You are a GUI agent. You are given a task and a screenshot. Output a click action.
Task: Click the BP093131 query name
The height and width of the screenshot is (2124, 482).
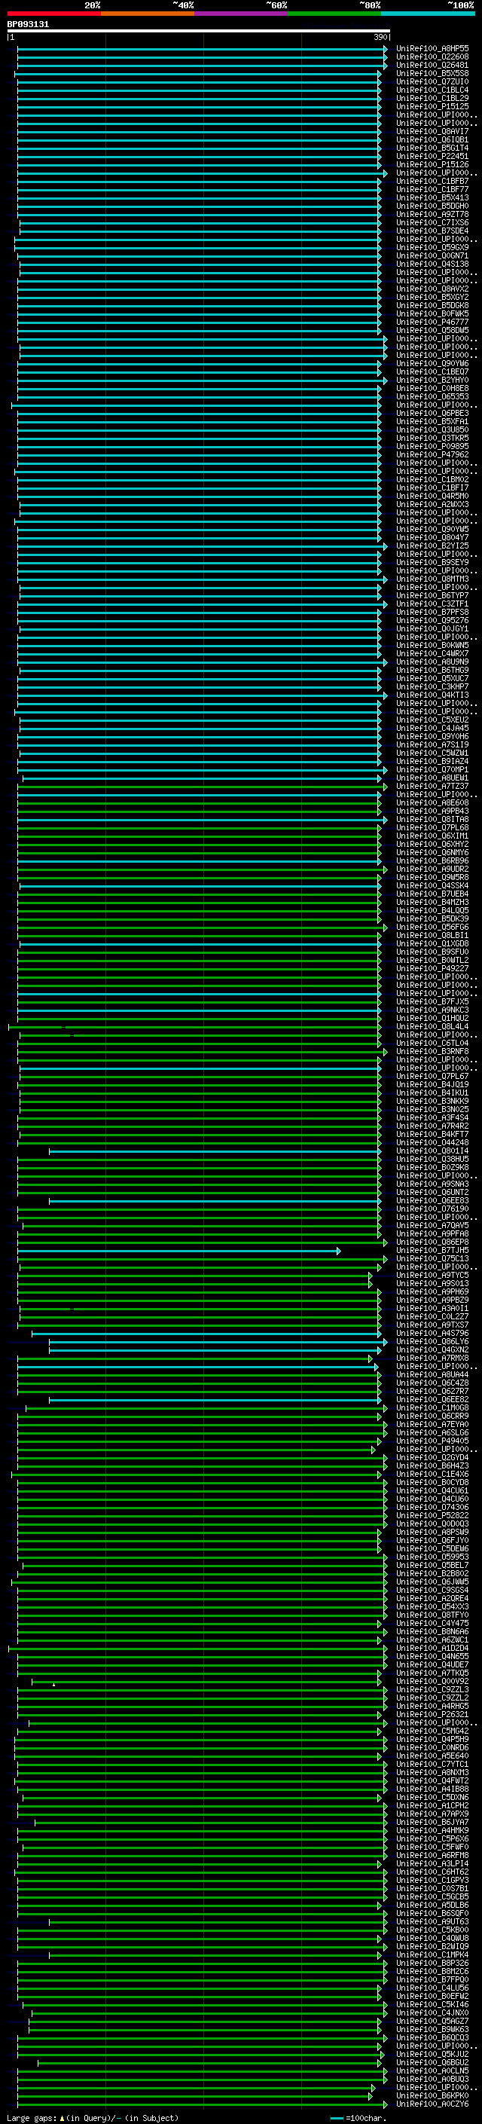(x=28, y=24)
